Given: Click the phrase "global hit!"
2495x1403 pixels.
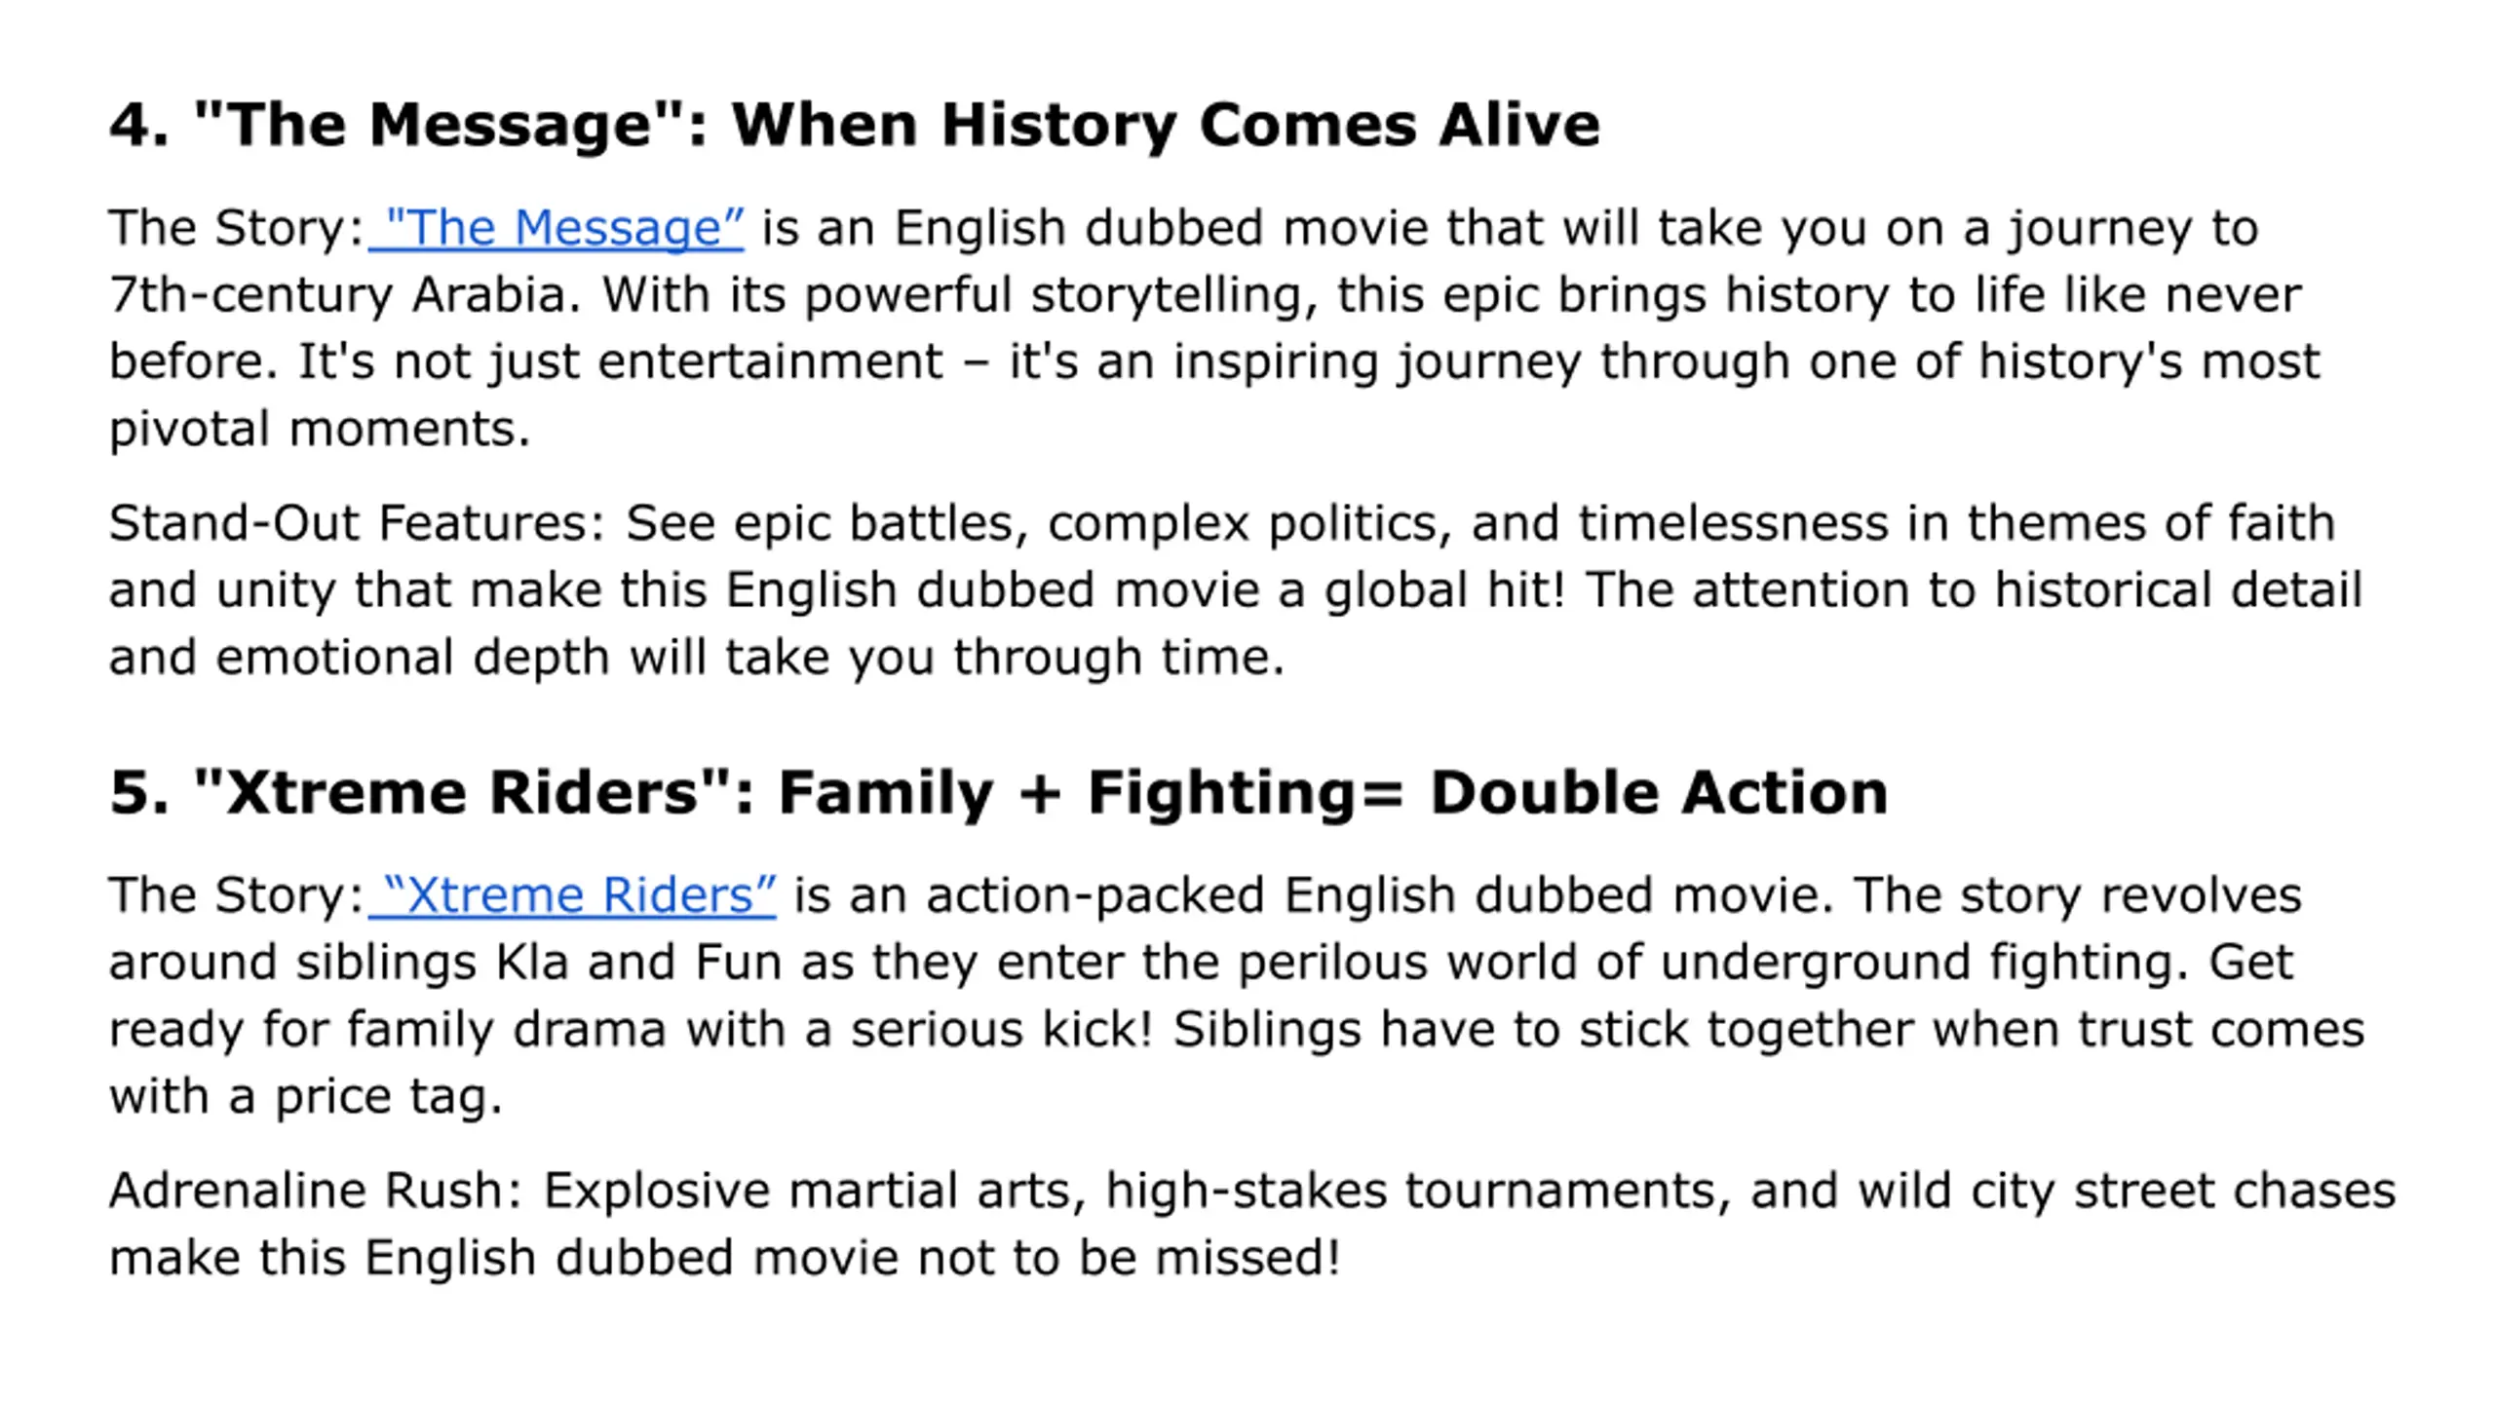Looking at the screenshot, I should click(1444, 590).
